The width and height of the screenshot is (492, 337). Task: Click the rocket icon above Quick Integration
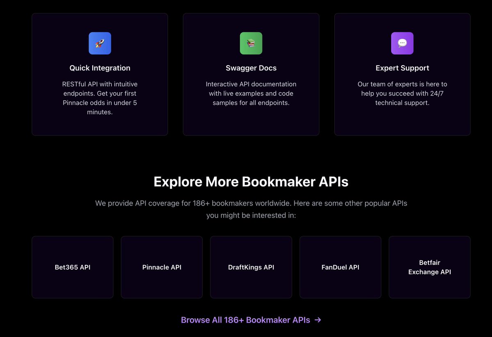pos(100,43)
